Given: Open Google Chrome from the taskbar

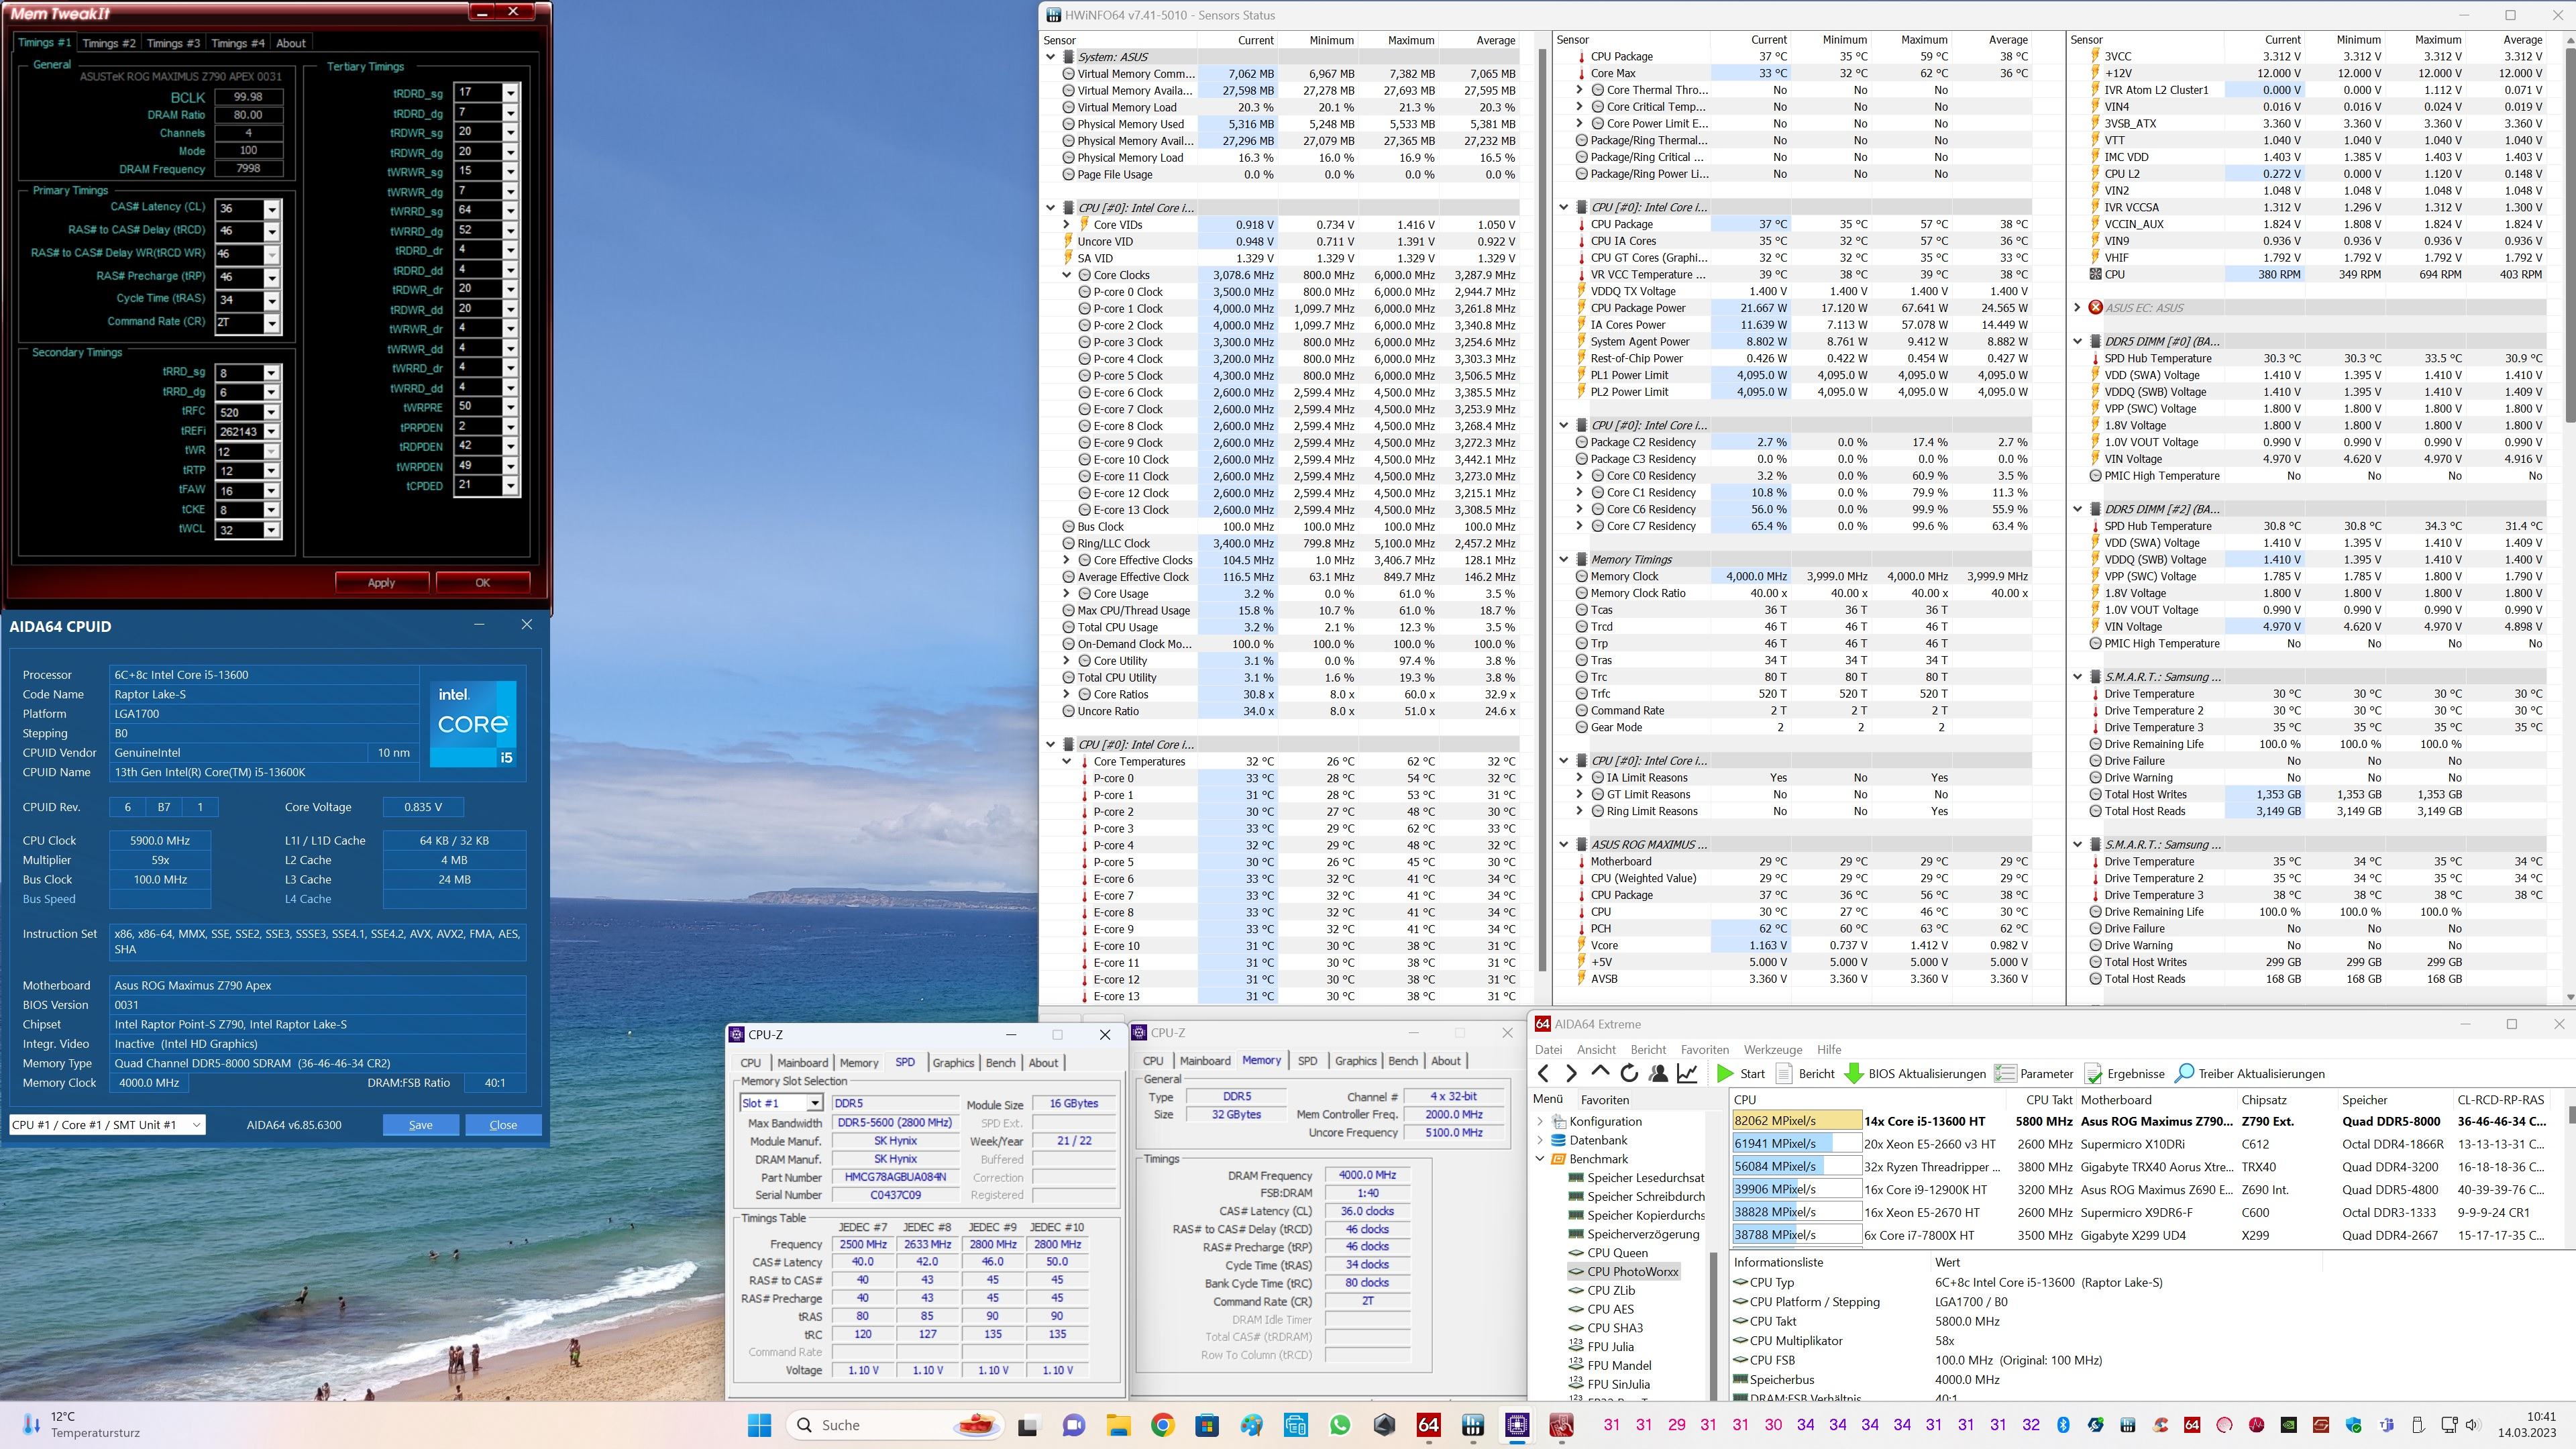Looking at the screenshot, I should tap(1162, 1425).
